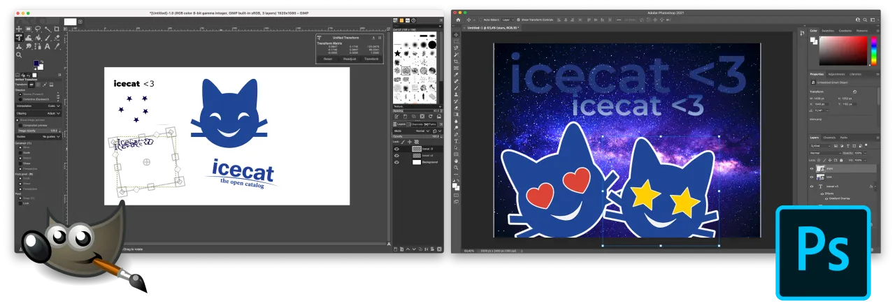Hide the stars layer in Photoshop
This screenshot has height=306, width=895.
click(x=811, y=169)
